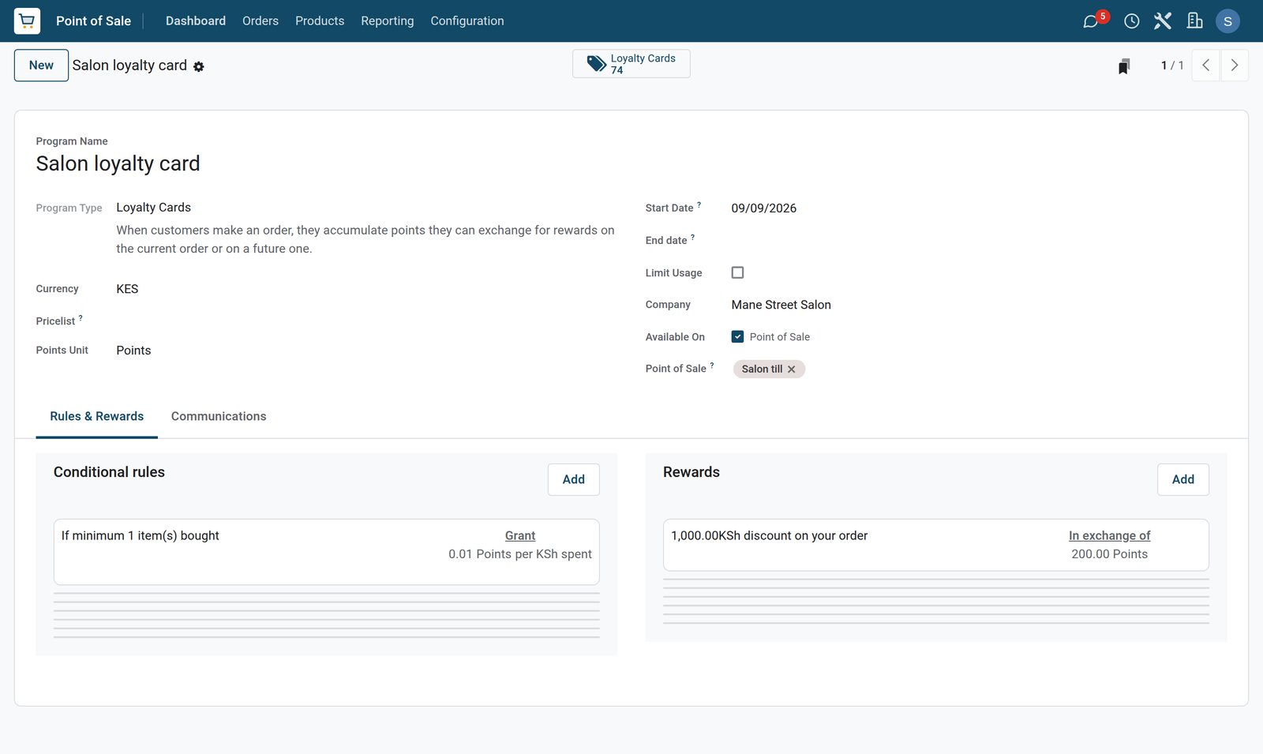Open the Currency KES dropdown
Image resolution: width=1263 pixels, height=754 pixels.
point(365,289)
